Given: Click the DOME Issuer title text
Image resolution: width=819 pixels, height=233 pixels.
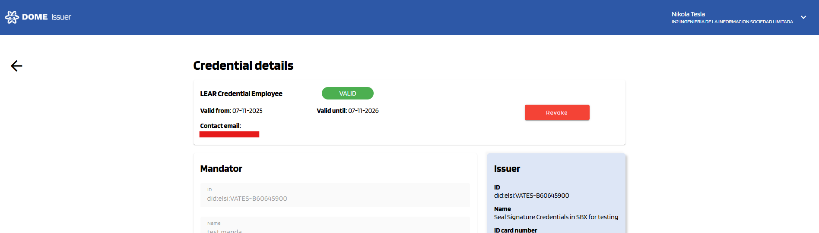Looking at the screenshot, I should click(46, 17).
